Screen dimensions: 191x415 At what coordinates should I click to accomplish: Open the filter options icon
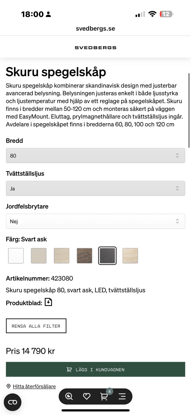coord(122,396)
